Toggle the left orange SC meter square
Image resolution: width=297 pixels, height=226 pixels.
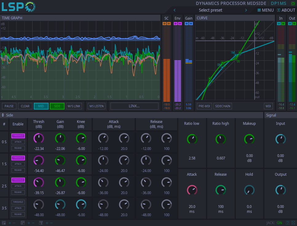pos(164,24)
